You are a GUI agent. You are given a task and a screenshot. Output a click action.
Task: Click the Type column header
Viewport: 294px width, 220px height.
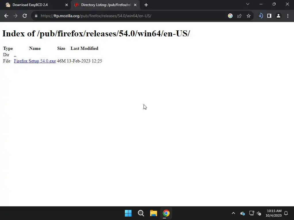[x=8, y=48]
